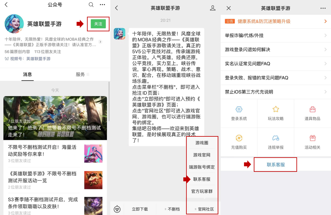Switch to the 服务 tab
This screenshot has width=331, height=215.
[x=80, y=74]
